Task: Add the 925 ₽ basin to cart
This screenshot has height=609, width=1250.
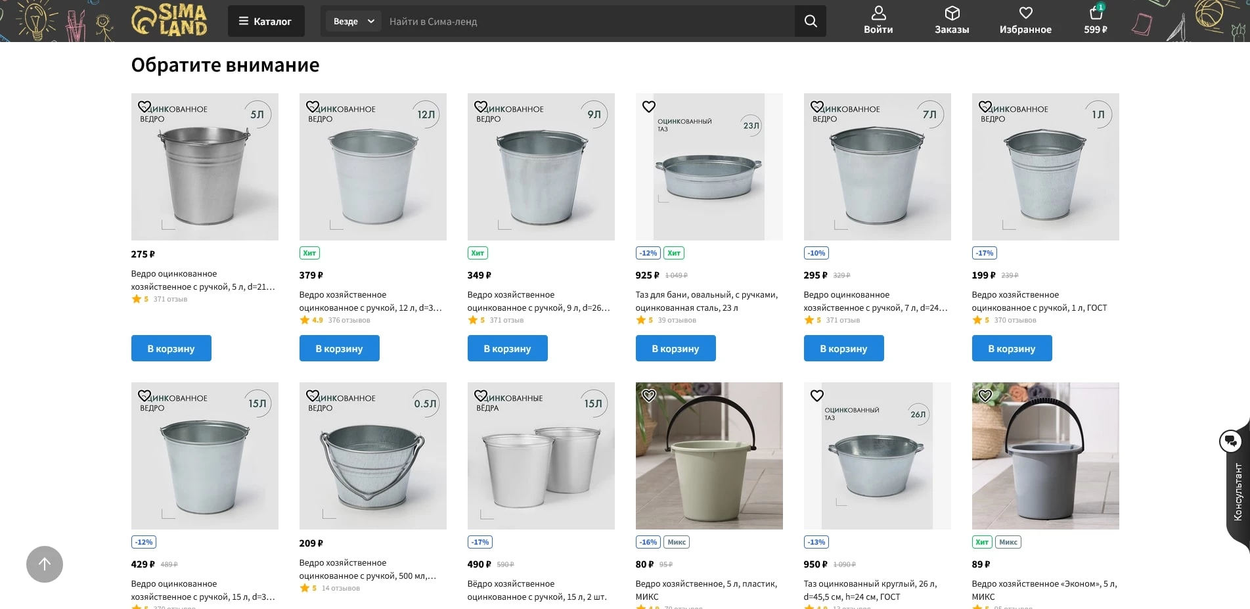Action: (675, 348)
